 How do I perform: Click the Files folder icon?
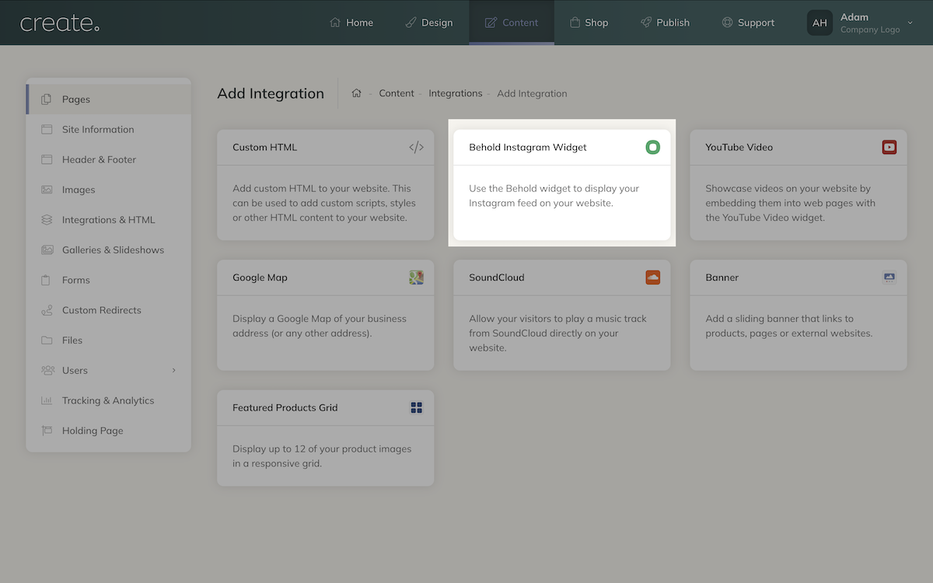[47, 340]
